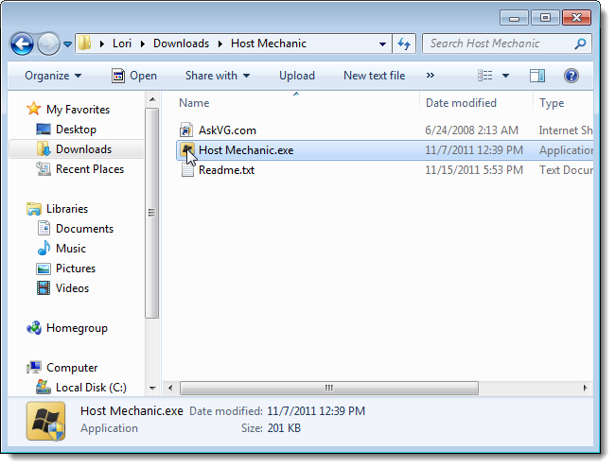Select Computer in navigation pane
Viewport: 615px width, 468px height.
pos(72,368)
